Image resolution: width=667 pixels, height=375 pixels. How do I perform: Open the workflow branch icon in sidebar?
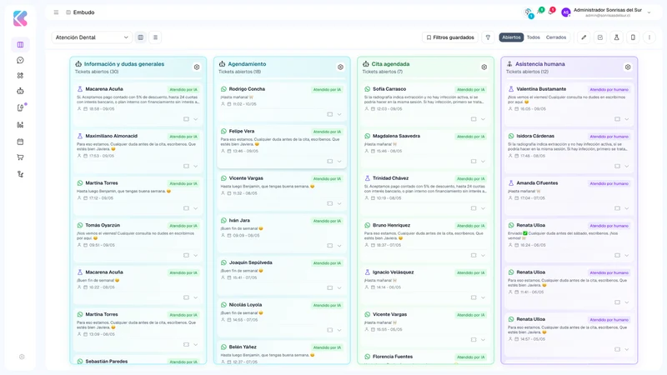point(20,174)
